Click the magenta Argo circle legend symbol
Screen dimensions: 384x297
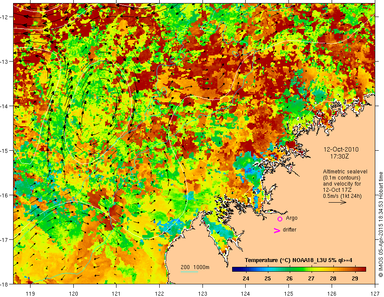[x=280, y=219]
